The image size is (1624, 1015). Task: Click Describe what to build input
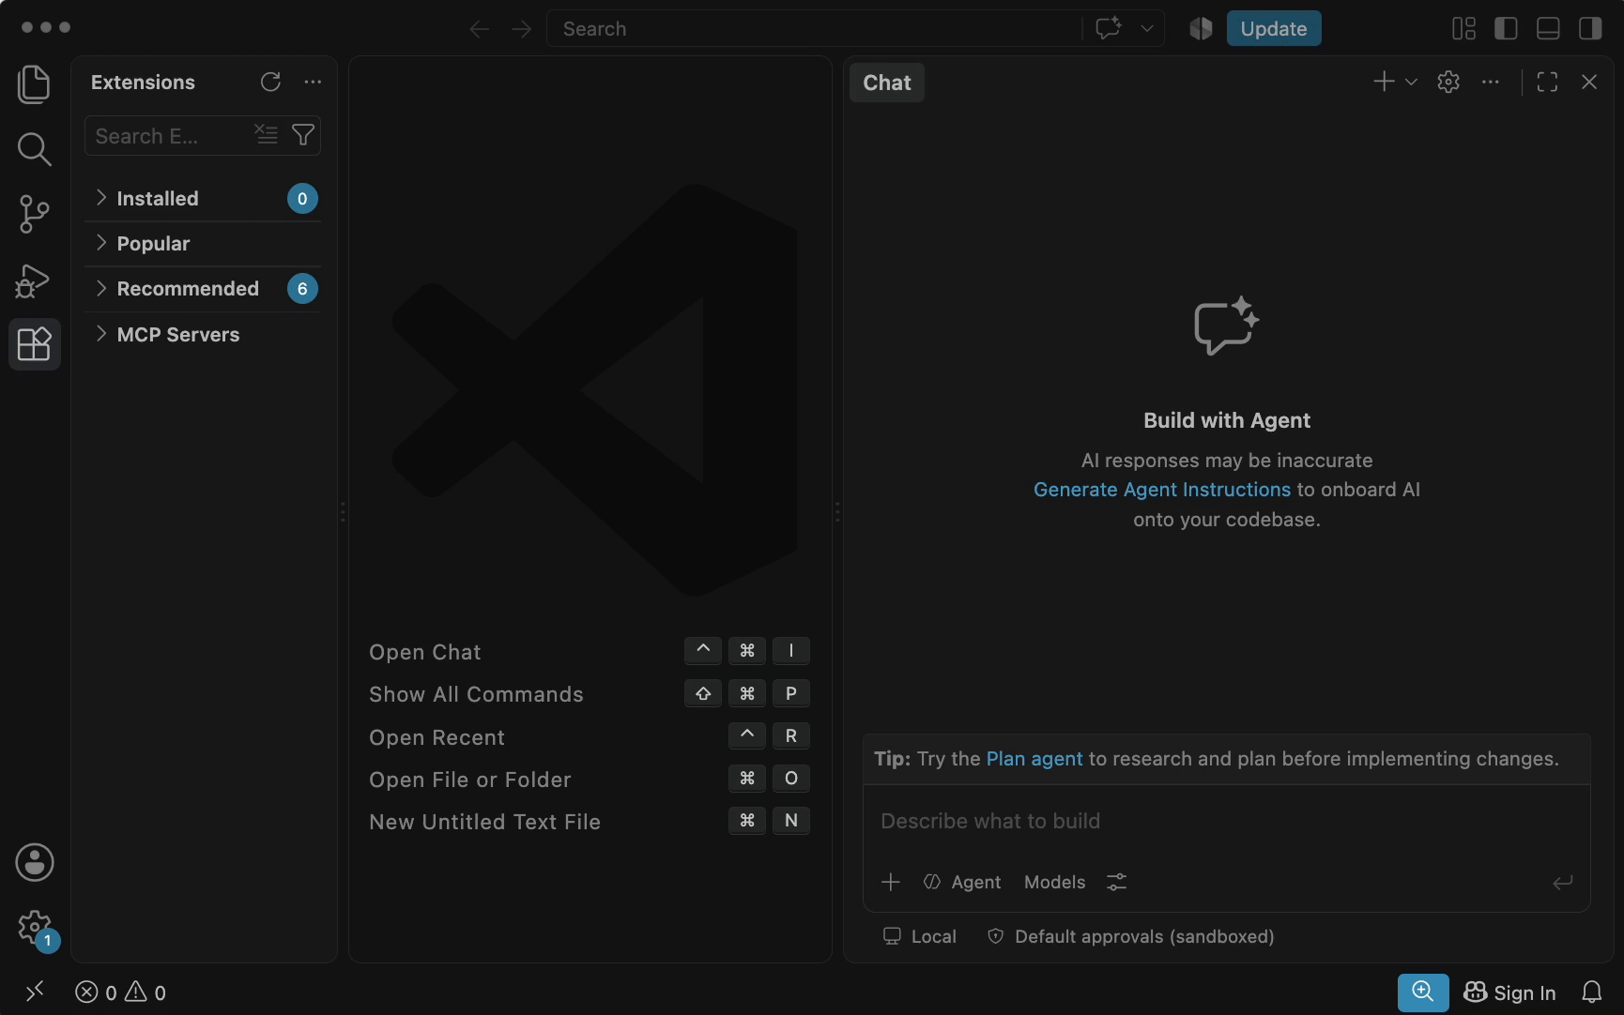pyautogui.click(x=1226, y=821)
